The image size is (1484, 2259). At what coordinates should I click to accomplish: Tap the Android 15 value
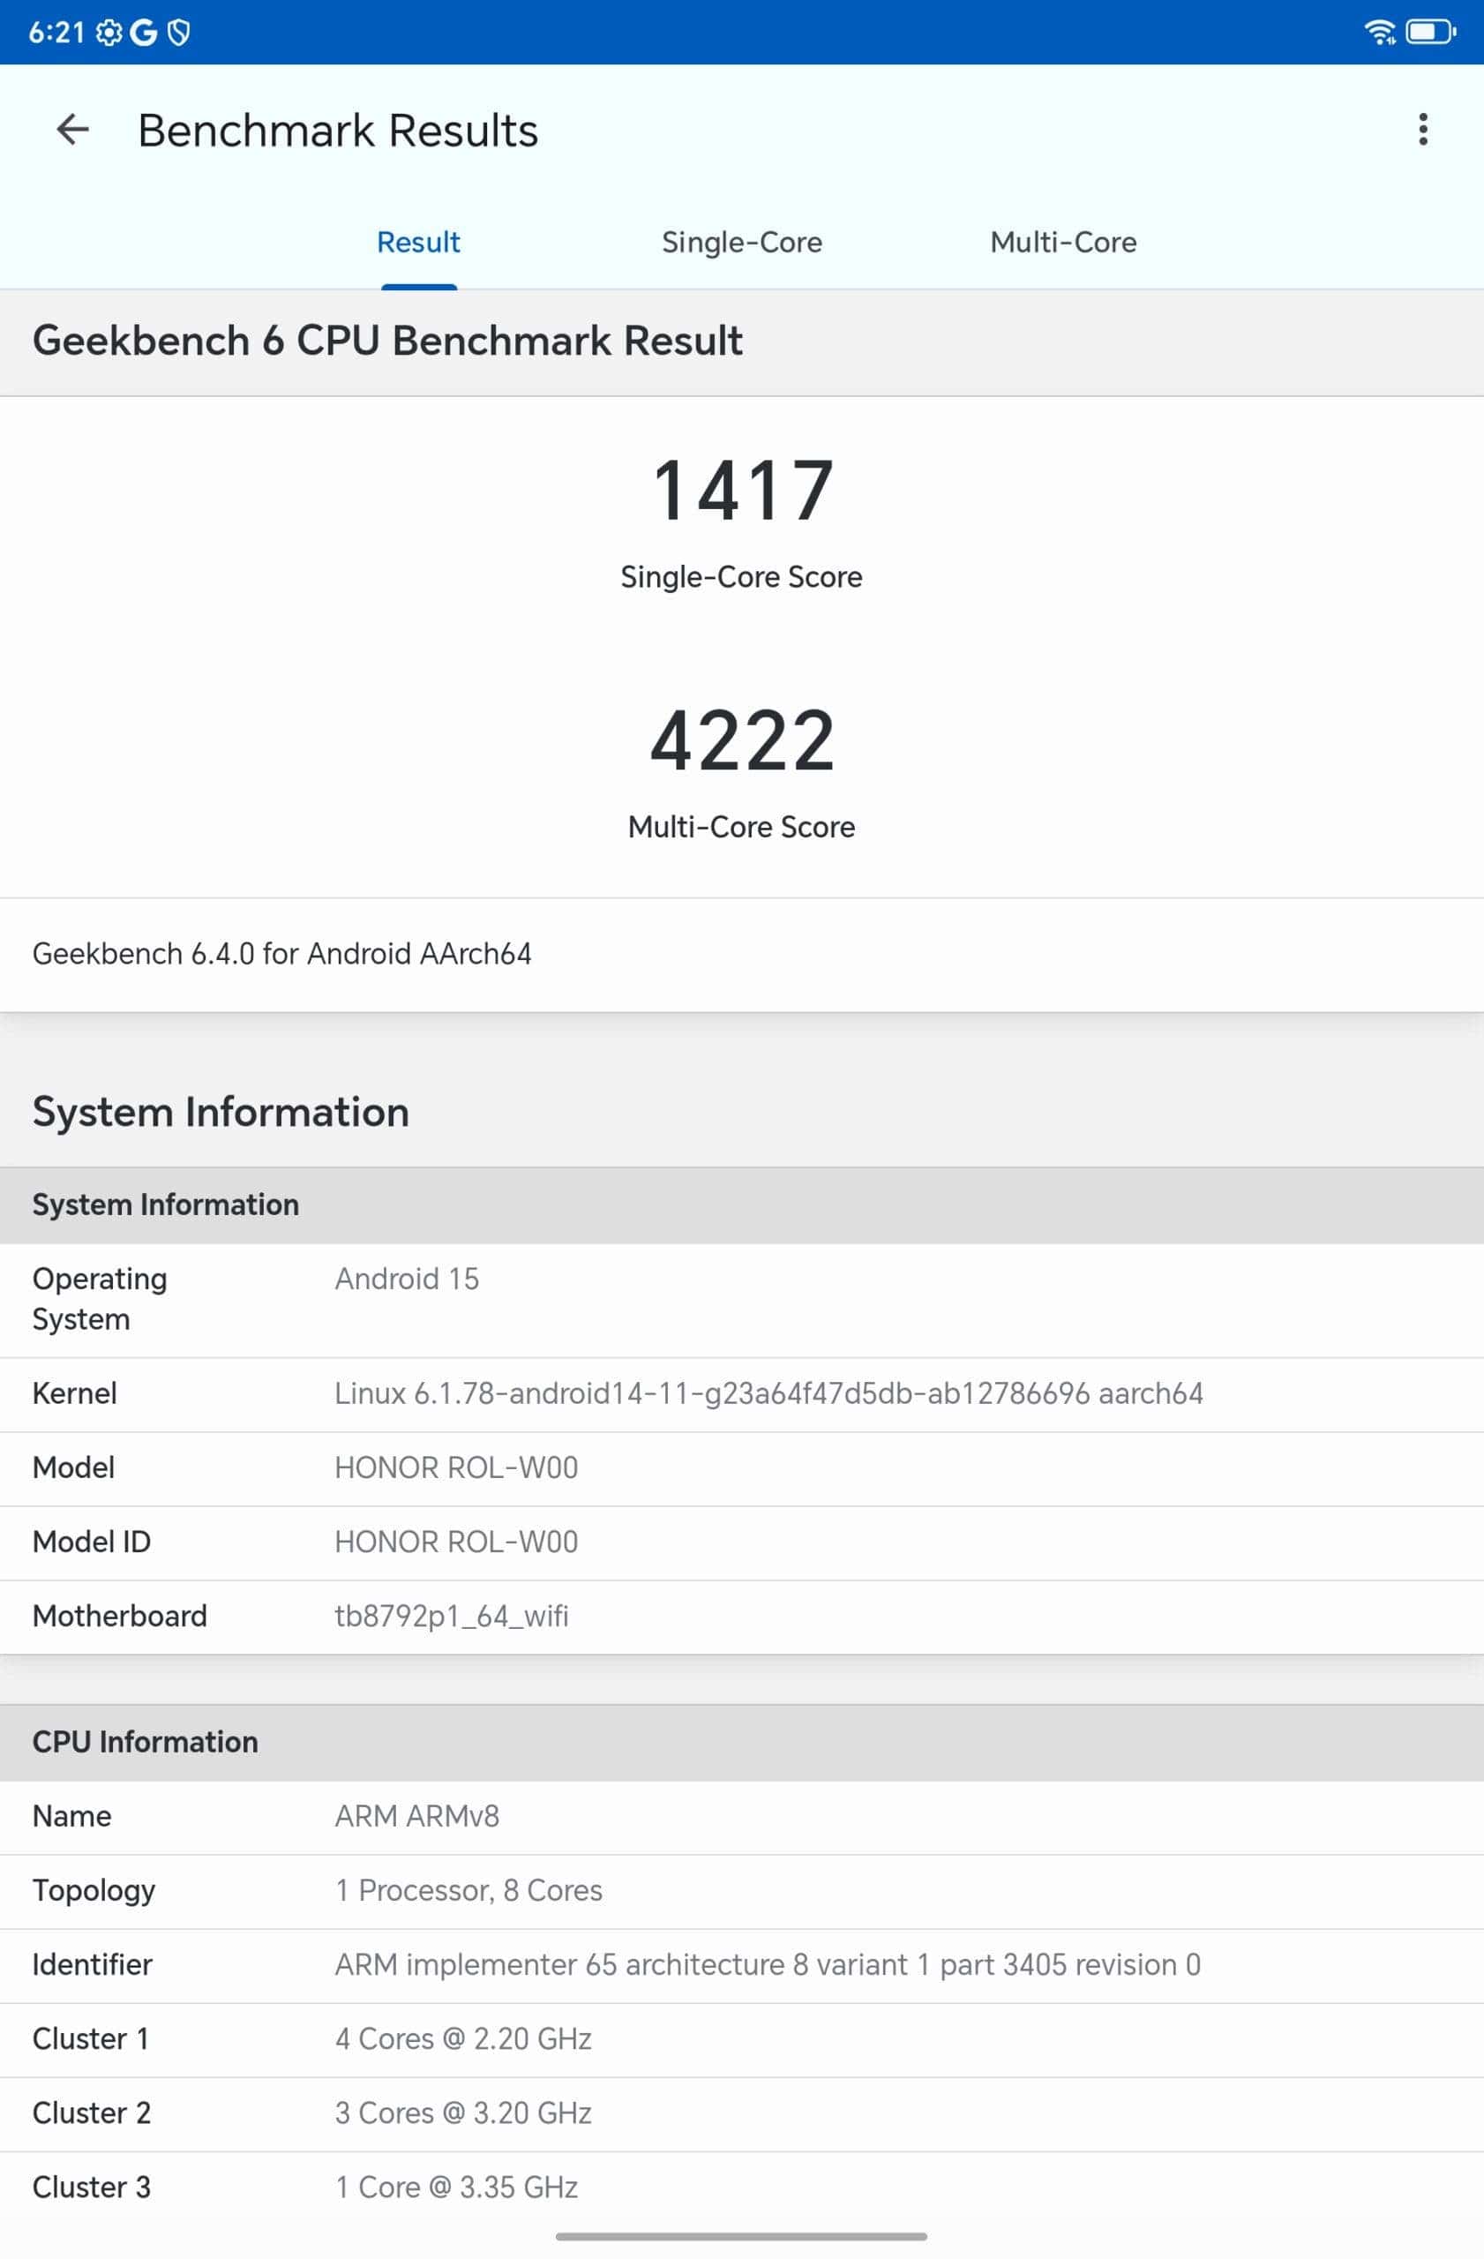point(407,1280)
